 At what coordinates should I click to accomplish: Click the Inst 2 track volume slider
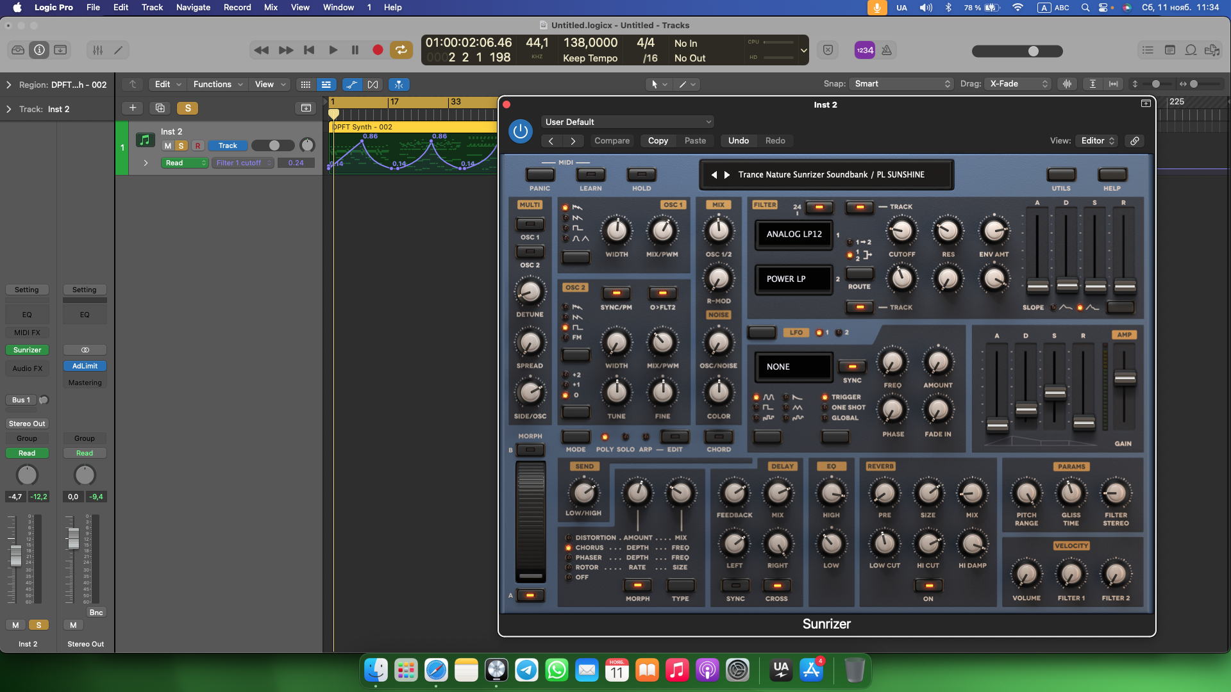click(272, 145)
